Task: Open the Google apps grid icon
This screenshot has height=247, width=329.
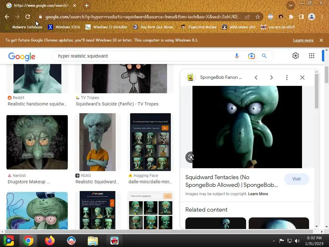Action: click(312, 56)
